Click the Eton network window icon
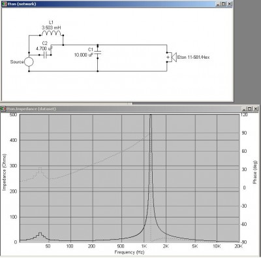 point(5,4)
